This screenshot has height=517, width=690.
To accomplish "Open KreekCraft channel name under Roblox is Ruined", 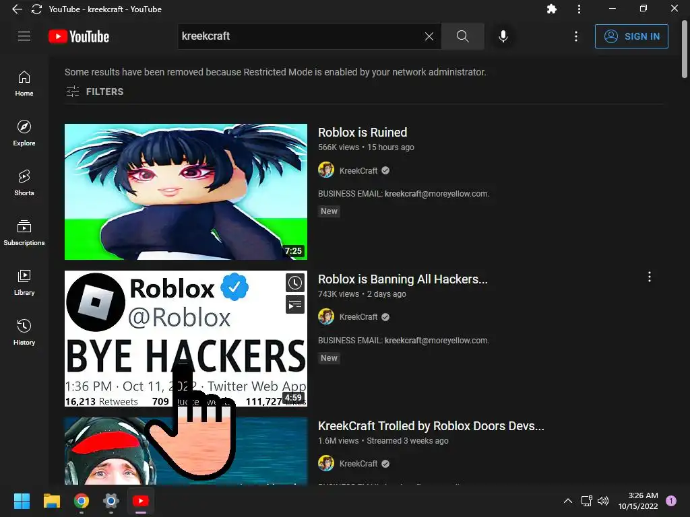I will 358,170.
